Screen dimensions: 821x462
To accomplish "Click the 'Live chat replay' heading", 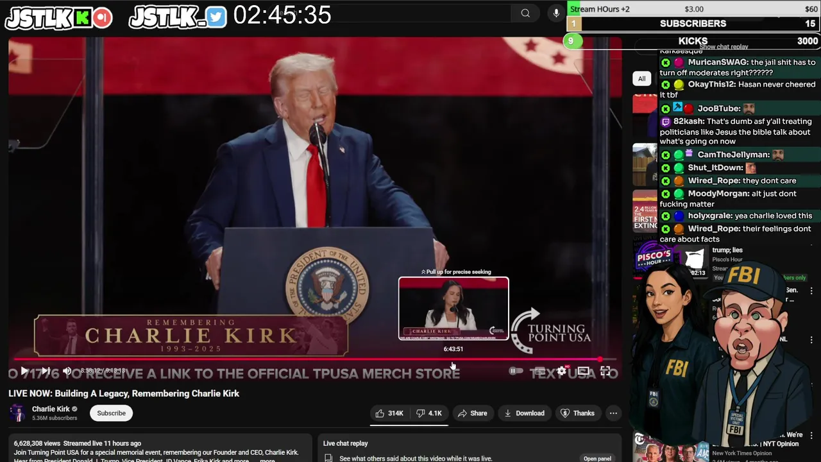I will tap(345, 443).
